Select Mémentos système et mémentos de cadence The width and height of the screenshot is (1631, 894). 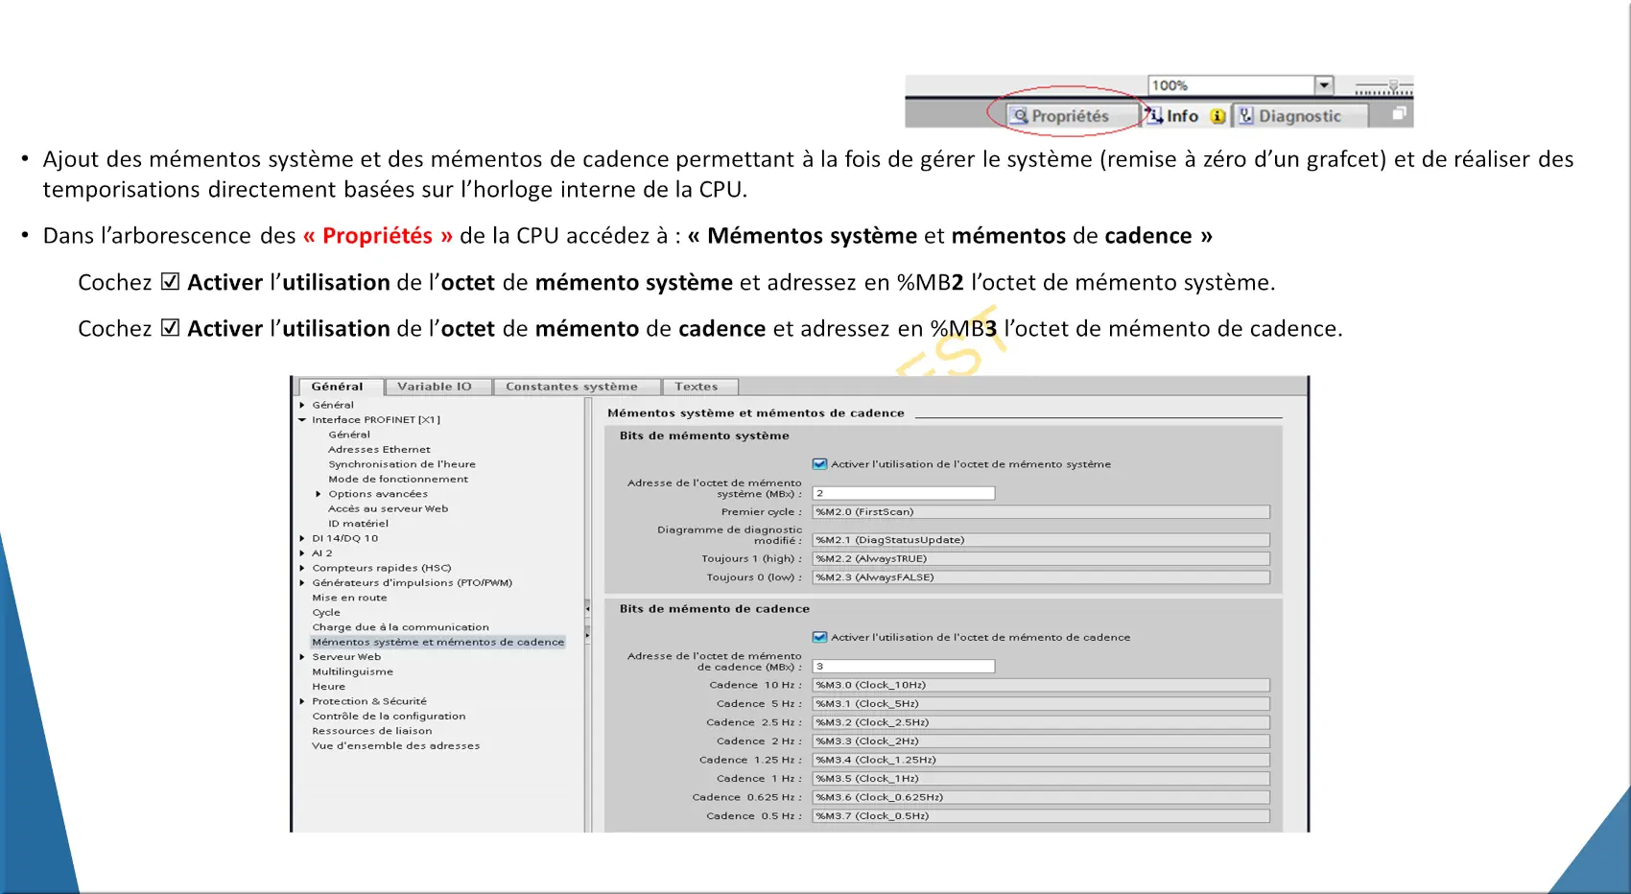point(438,642)
